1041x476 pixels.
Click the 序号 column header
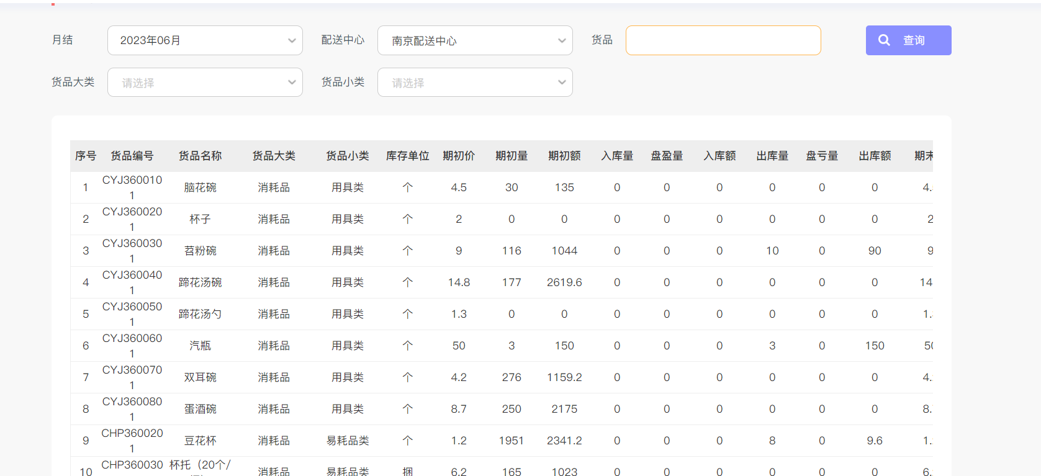[86, 156]
